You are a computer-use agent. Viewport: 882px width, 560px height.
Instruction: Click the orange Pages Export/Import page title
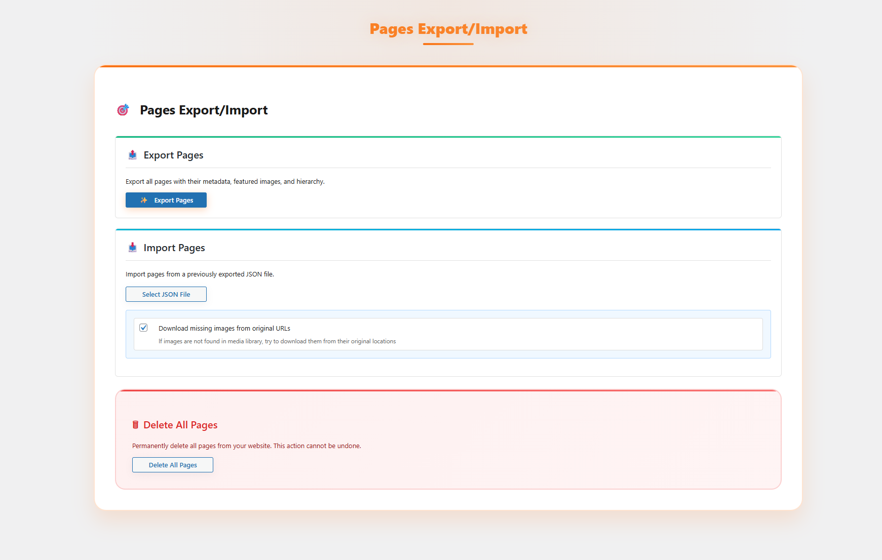tap(448, 29)
